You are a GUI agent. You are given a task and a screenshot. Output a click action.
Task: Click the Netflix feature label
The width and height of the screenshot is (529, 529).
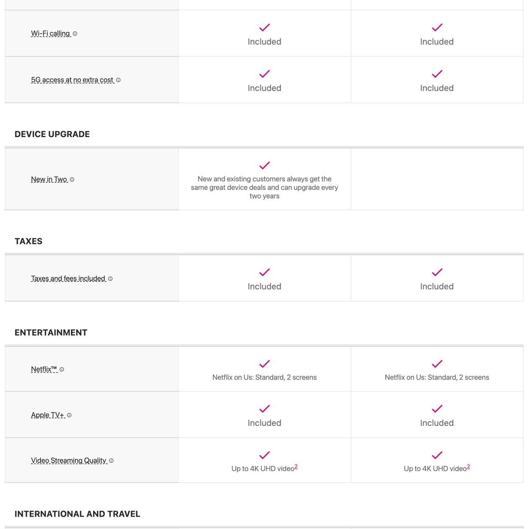pos(44,369)
